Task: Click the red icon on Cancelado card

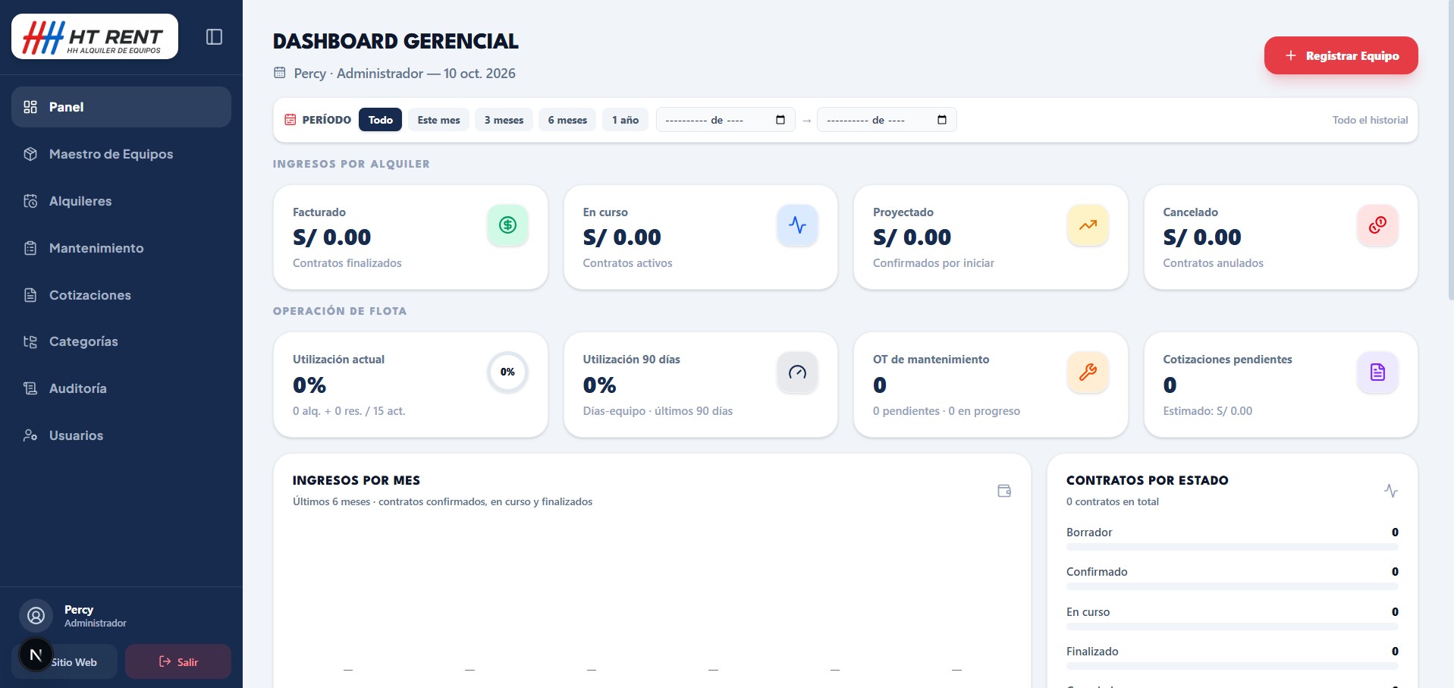Action: tap(1377, 225)
